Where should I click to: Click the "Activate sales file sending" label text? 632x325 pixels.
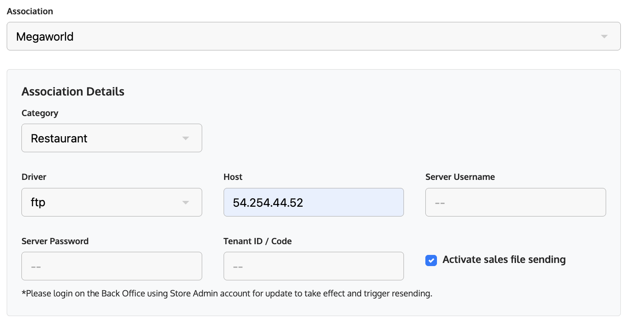(504, 259)
